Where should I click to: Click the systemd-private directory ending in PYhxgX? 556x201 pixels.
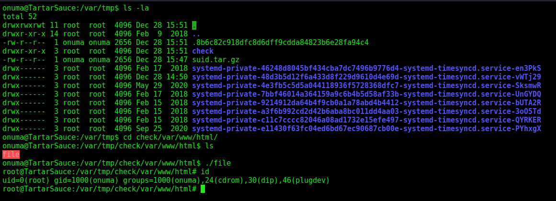[366, 128]
